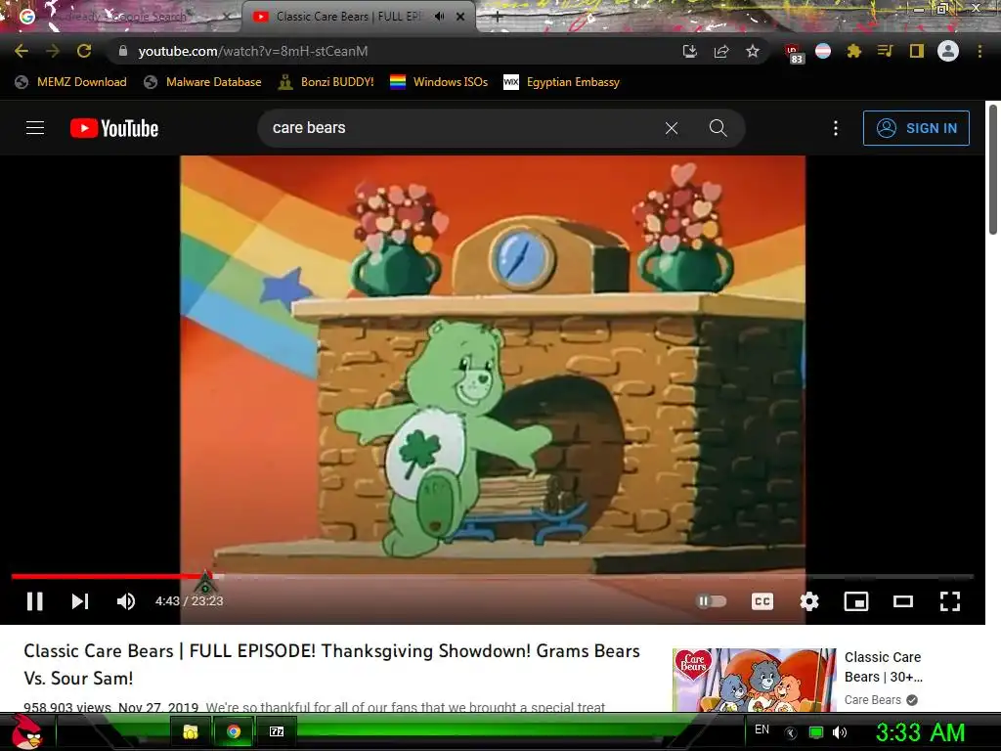Viewport: 1001px width, 751px height.
Task: Open the Chrome profile avatar
Action: coord(948,51)
